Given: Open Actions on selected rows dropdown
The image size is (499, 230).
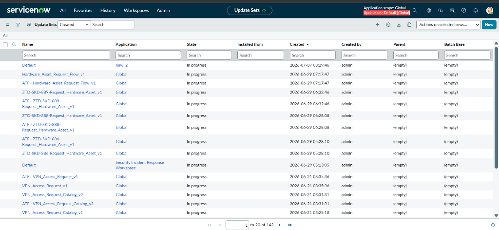Looking at the screenshot, I should pos(448,25).
